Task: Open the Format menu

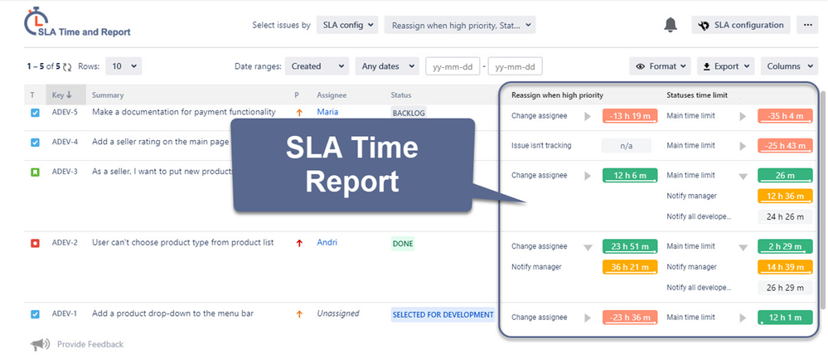Action: (660, 66)
